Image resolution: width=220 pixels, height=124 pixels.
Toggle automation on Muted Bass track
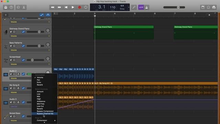23,116
